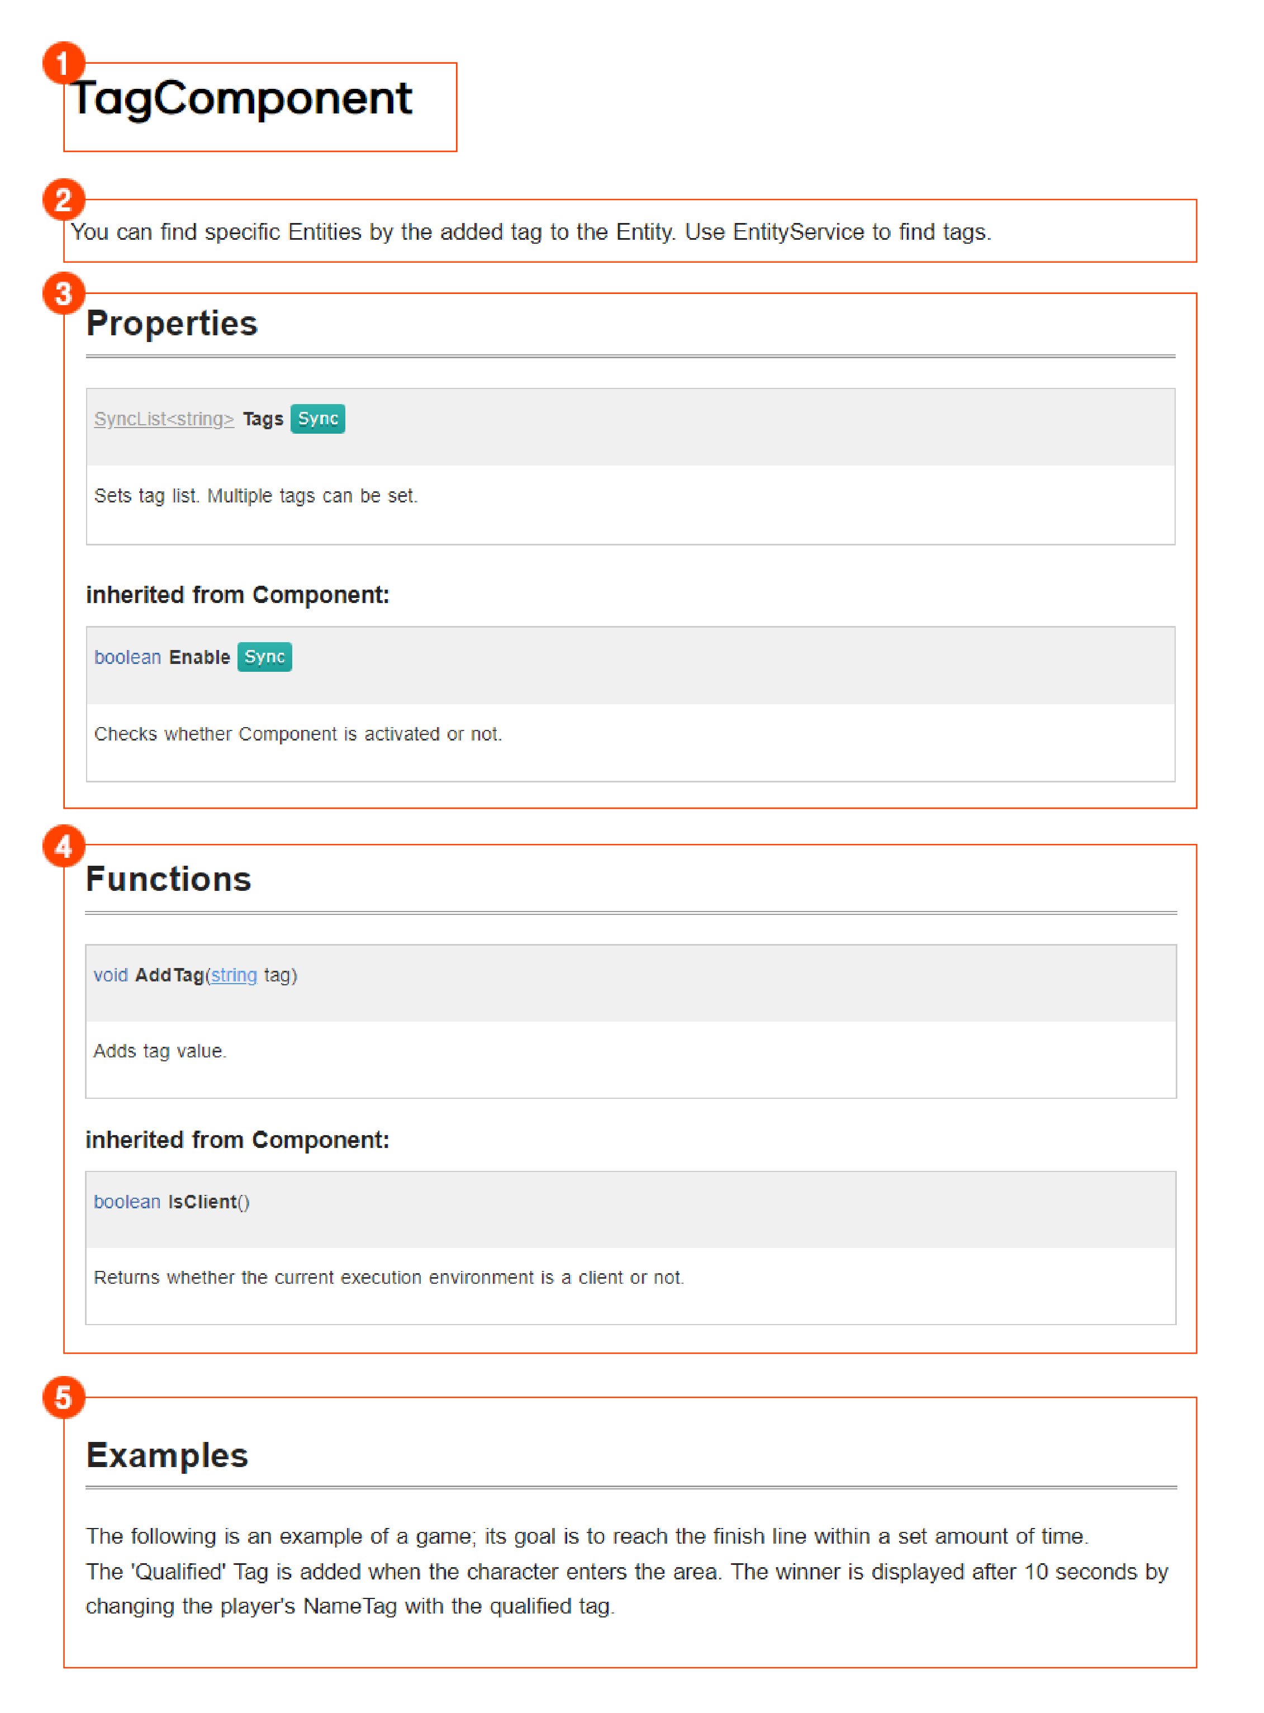The width and height of the screenshot is (1264, 1713).
Task: Click the orange number 4 marker badge
Action: click(x=64, y=846)
